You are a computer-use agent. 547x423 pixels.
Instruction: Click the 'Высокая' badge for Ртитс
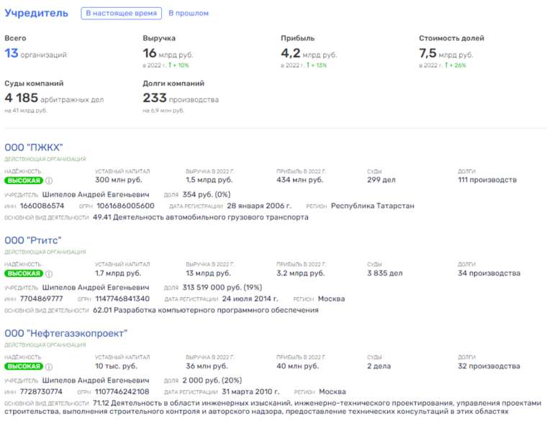(24, 274)
